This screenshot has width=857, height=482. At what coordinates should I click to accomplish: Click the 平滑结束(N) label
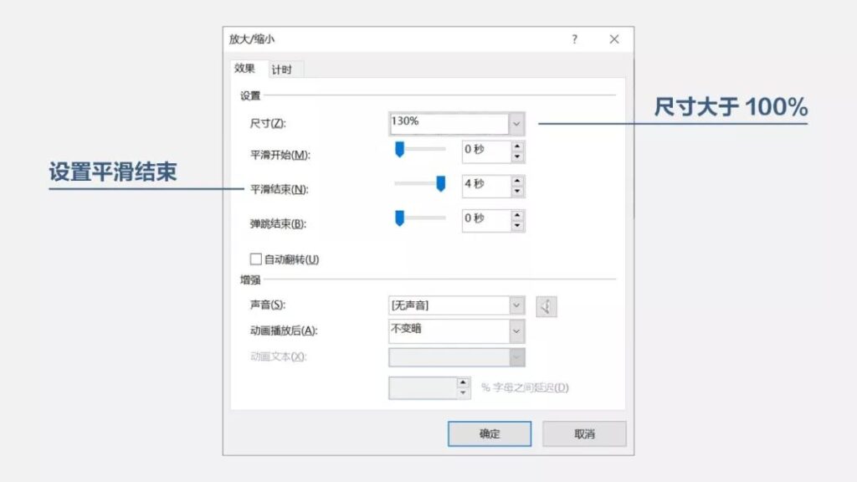pyautogui.click(x=280, y=190)
